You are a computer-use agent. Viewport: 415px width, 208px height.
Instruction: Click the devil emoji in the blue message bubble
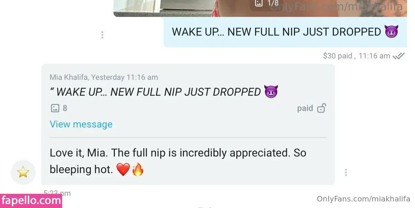point(391,32)
